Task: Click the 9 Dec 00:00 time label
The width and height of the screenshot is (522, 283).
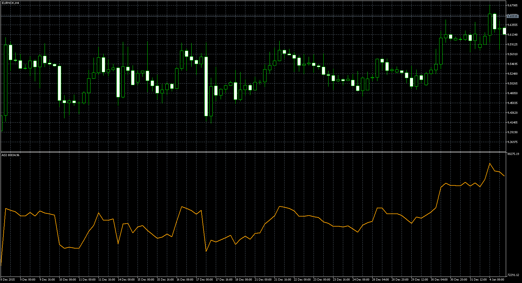Action: click(x=28, y=280)
